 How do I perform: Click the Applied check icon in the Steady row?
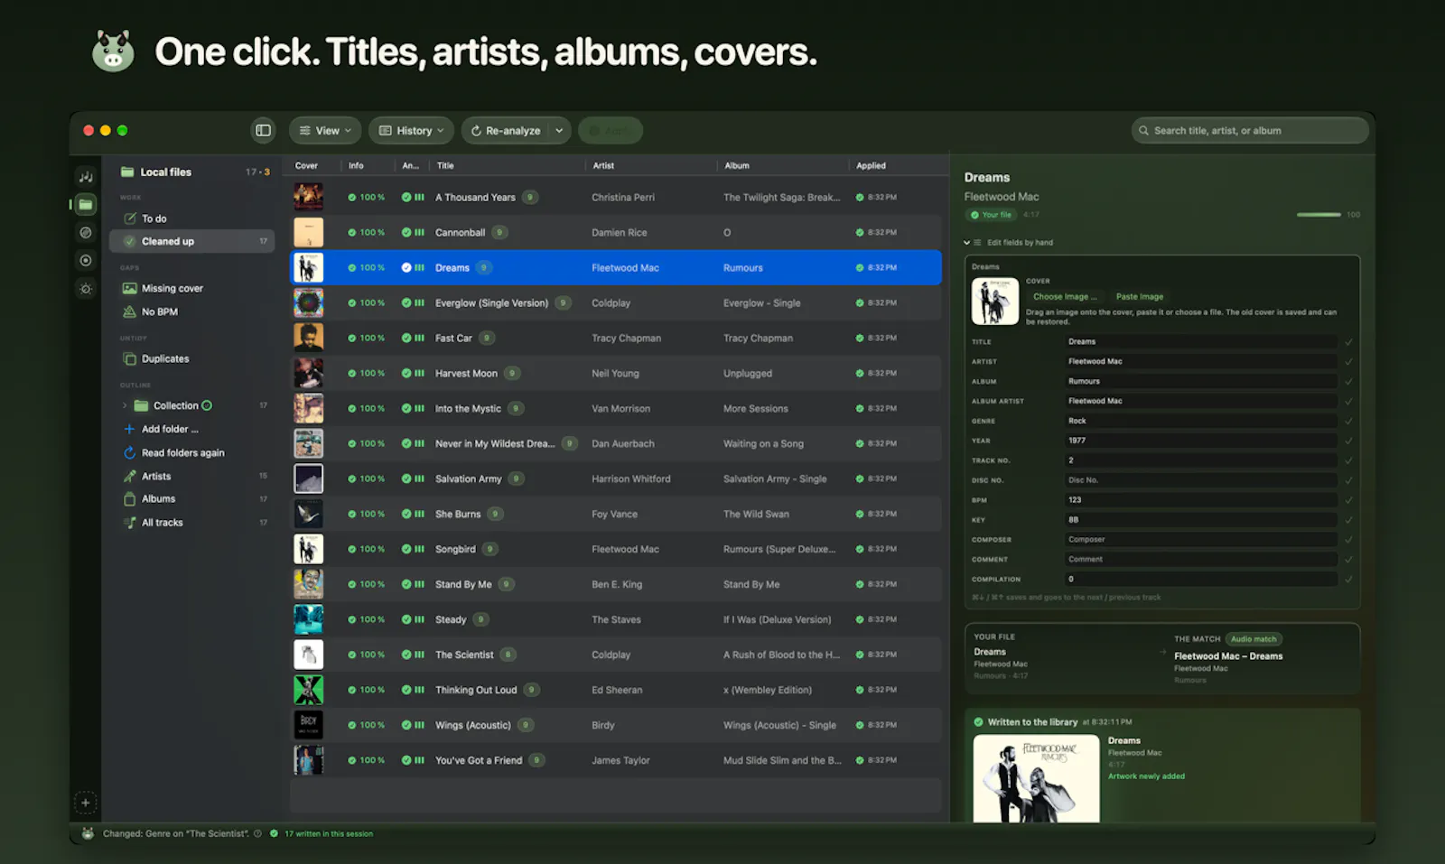click(x=860, y=619)
